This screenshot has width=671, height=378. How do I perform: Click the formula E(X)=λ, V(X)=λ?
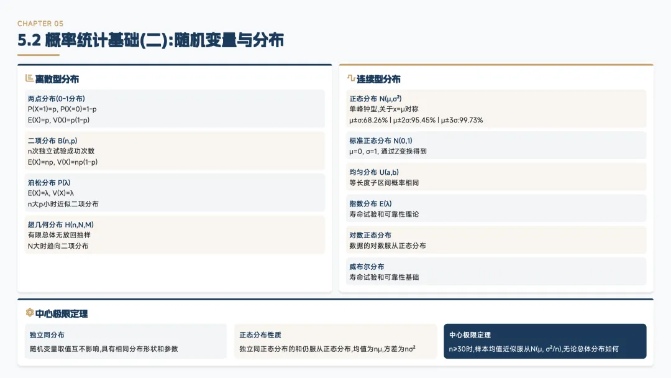[50, 193]
